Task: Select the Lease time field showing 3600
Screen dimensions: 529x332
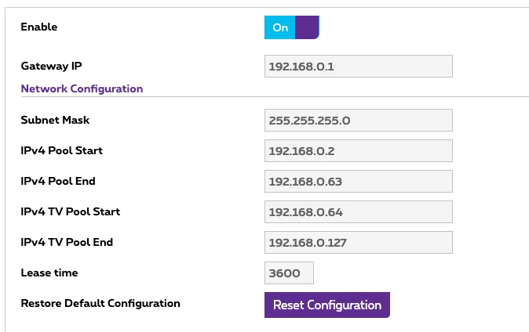Action: pos(289,273)
